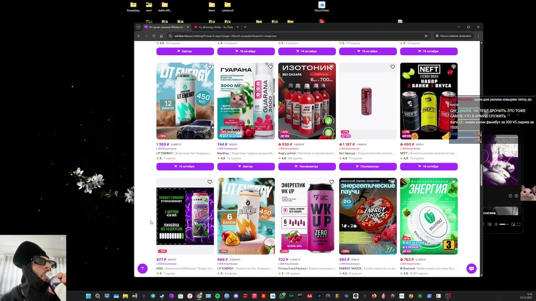
Task: Toggle fullscreen in the side player
Action: (x=519, y=224)
